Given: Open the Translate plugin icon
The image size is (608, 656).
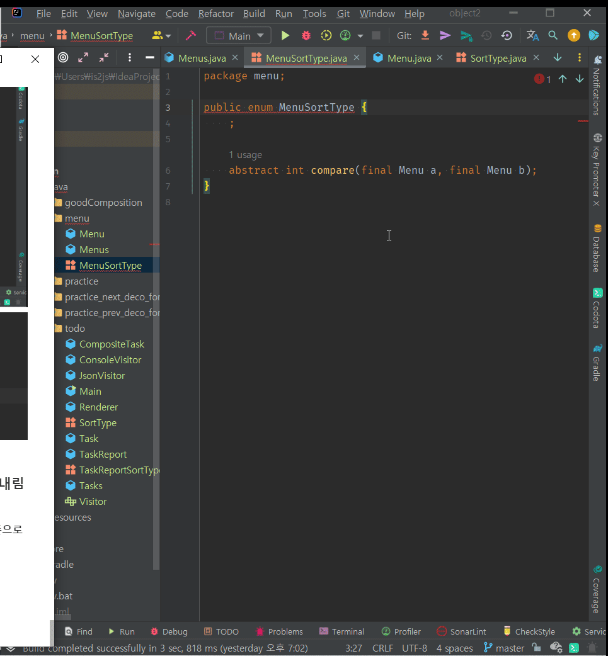Looking at the screenshot, I should pyautogui.click(x=532, y=35).
